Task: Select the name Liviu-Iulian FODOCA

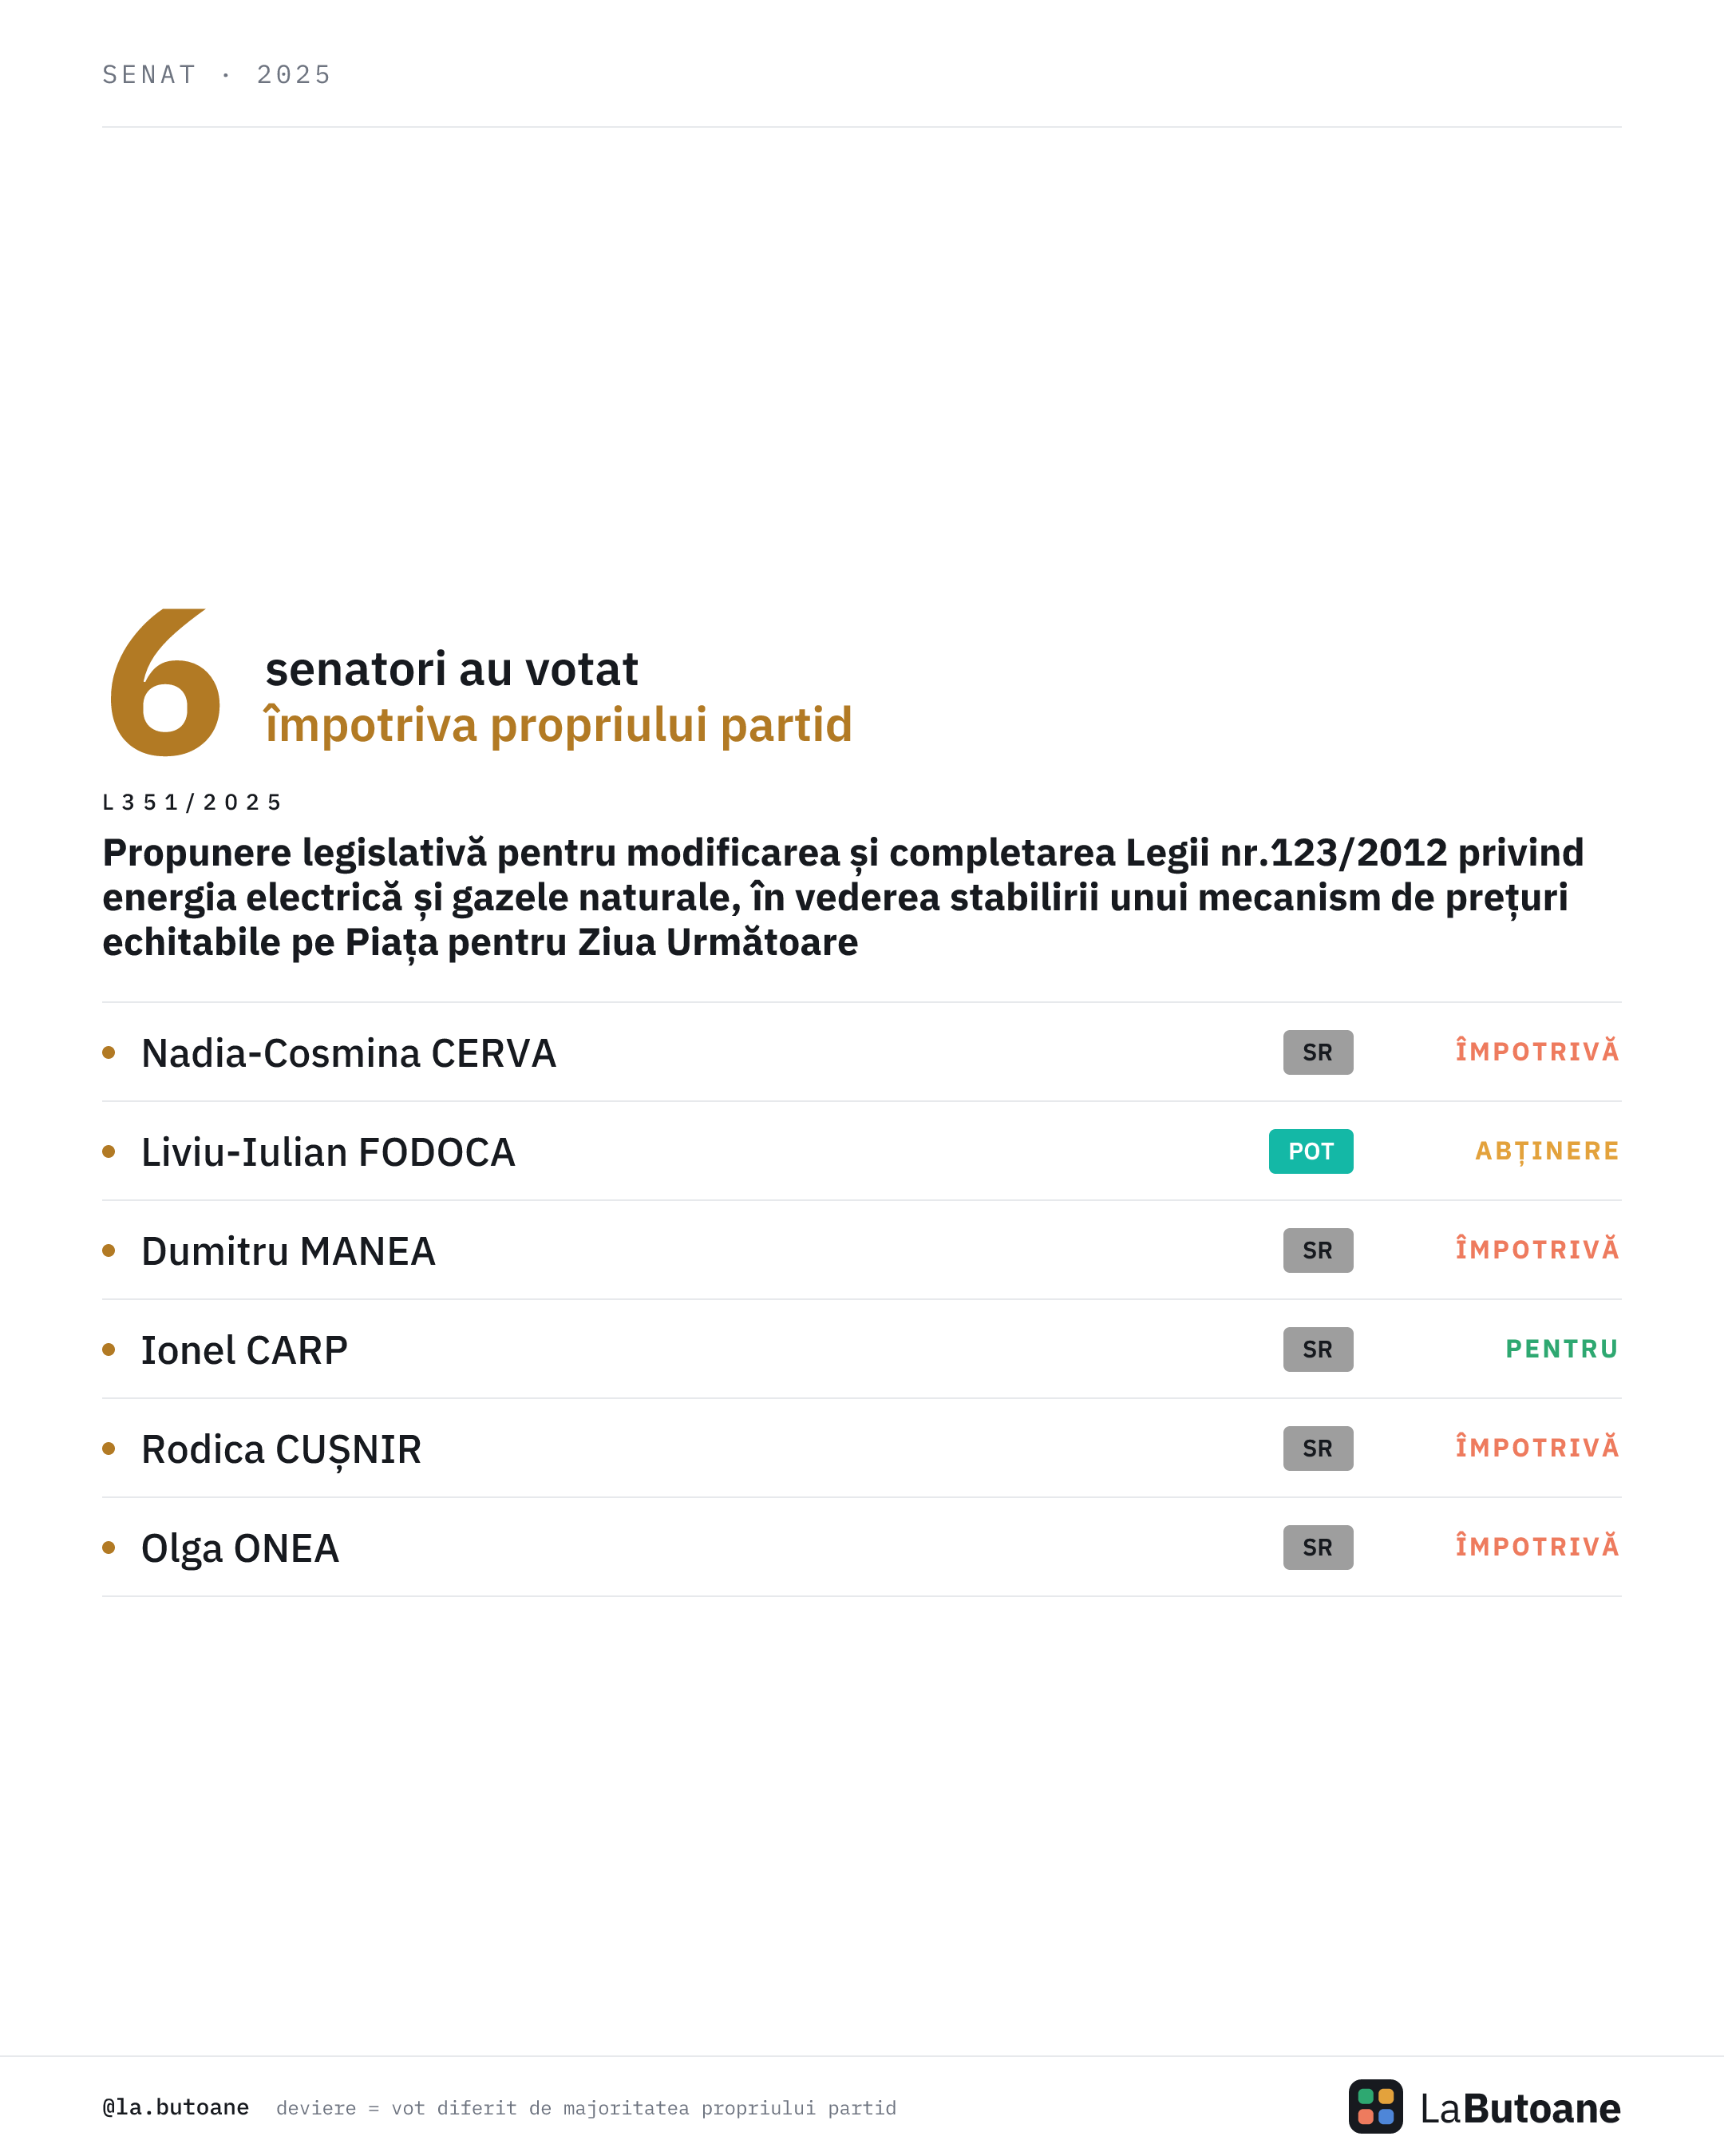Action: point(328,1152)
